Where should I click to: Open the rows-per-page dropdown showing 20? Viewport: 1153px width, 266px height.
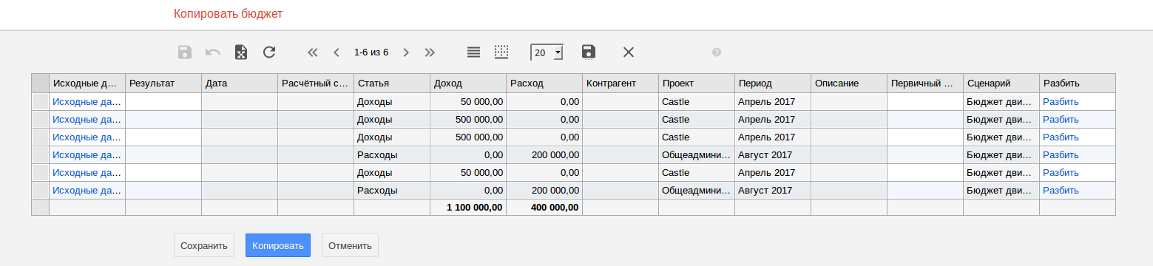coord(547,52)
